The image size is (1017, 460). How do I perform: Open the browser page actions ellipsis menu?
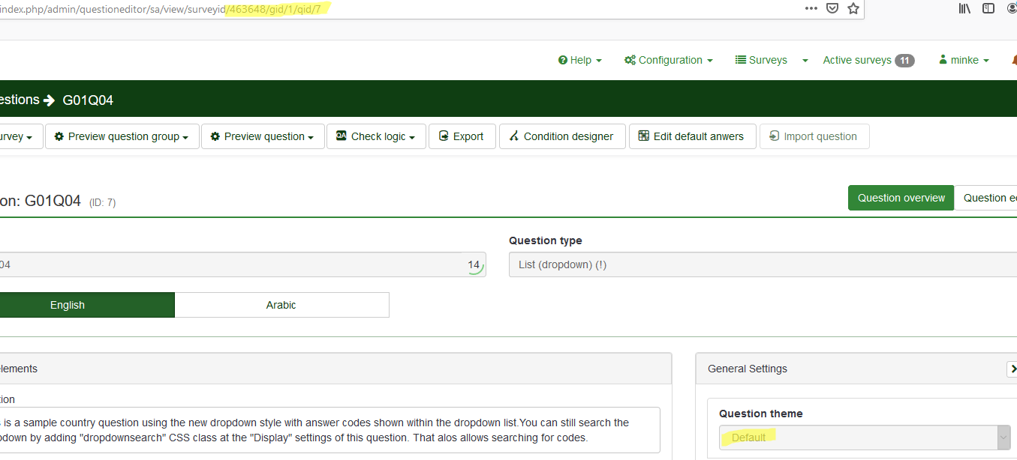811,9
